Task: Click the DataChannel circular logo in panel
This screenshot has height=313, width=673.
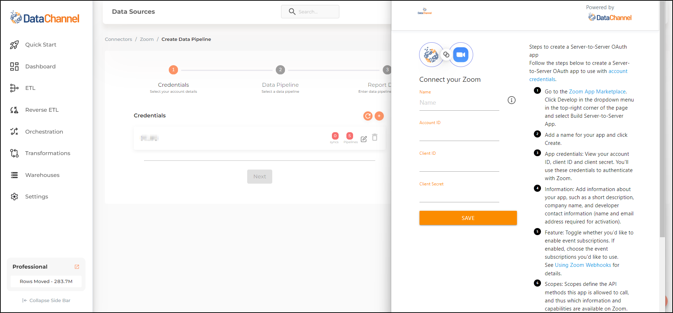Action: coord(431,55)
